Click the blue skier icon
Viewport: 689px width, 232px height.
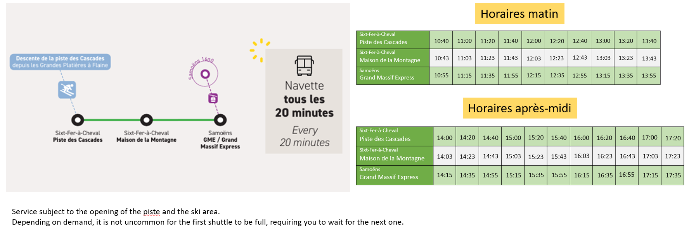(x=67, y=90)
